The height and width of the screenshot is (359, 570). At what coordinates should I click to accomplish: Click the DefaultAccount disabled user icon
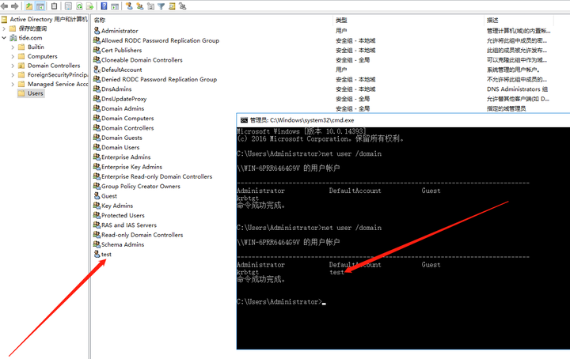pyautogui.click(x=97, y=70)
